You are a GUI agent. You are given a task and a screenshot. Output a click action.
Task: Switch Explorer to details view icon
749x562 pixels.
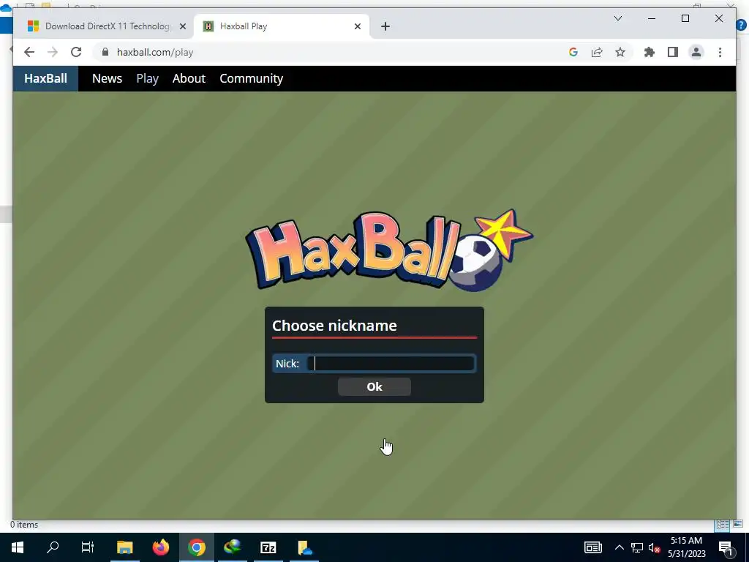(722, 525)
